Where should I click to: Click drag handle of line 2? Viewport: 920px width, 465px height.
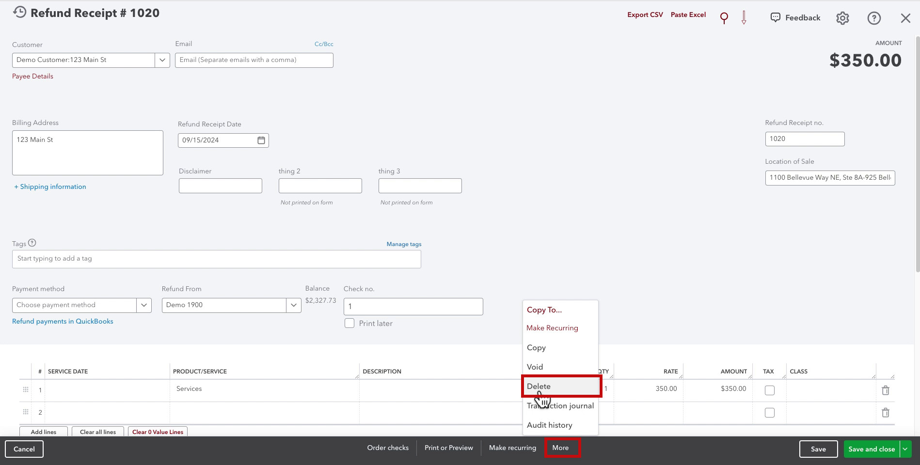click(26, 412)
